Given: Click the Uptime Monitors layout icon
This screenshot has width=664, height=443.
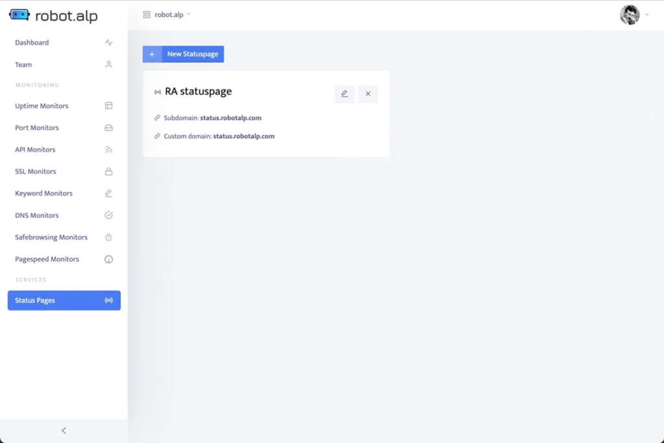Looking at the screenshot, I should tap(108, 106).
